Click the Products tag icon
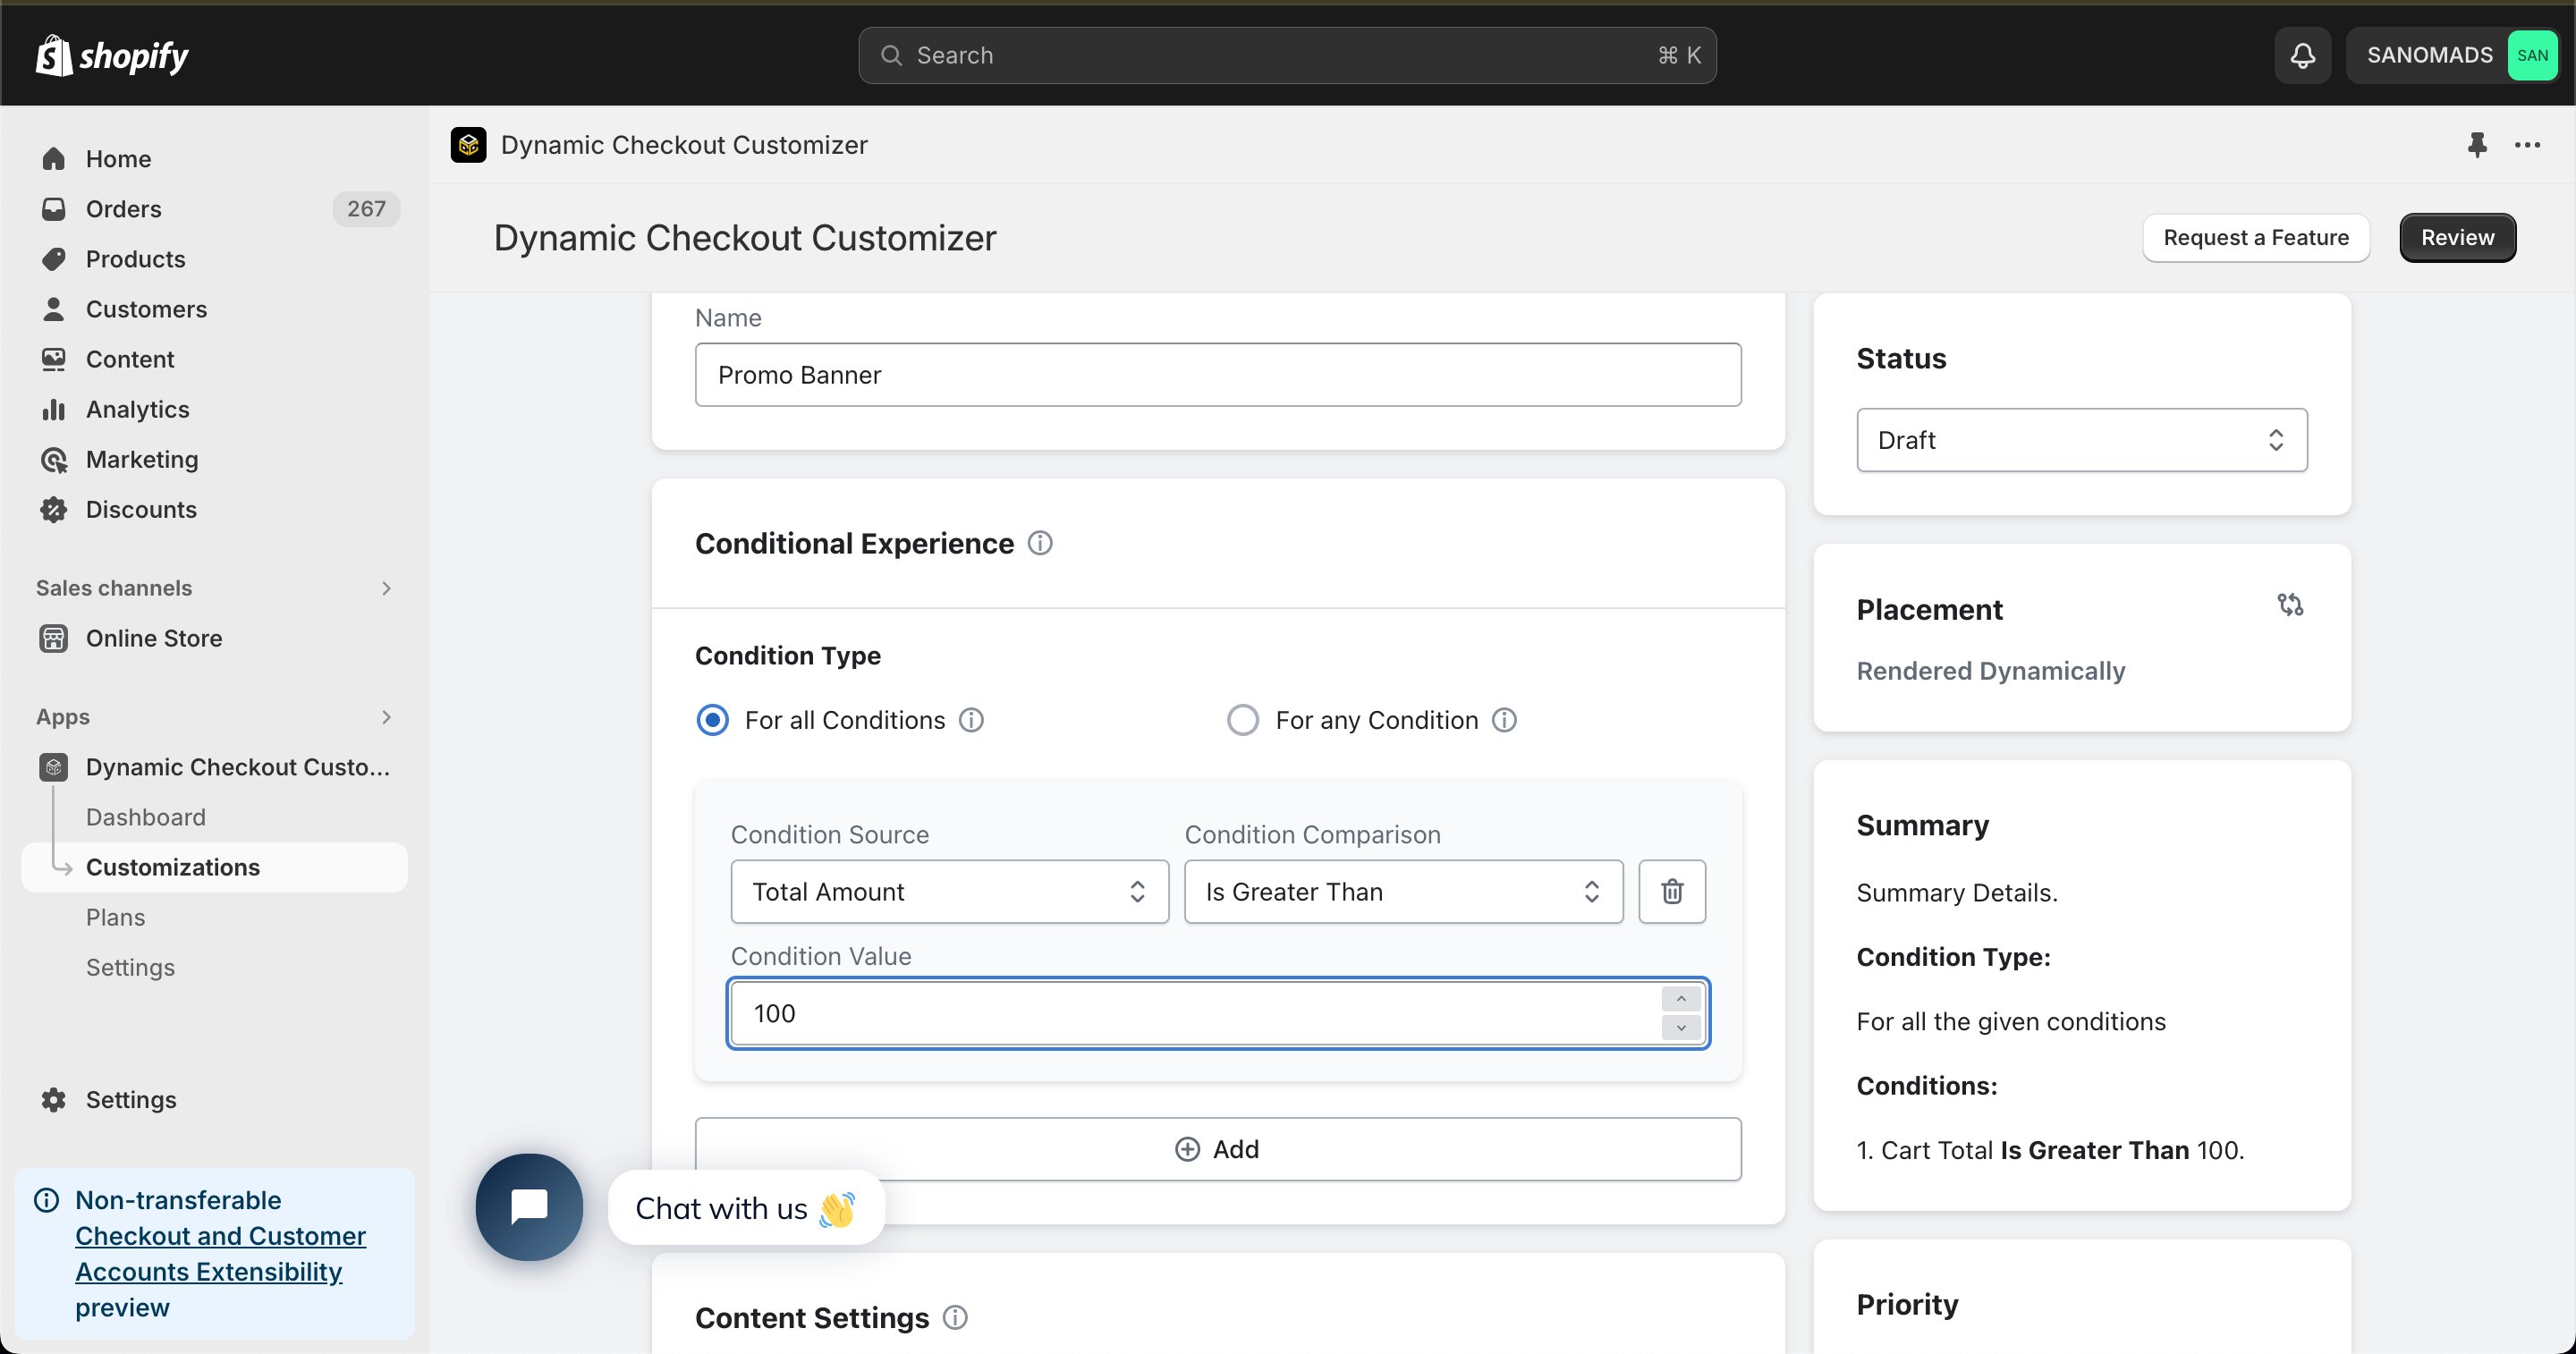 53,259
